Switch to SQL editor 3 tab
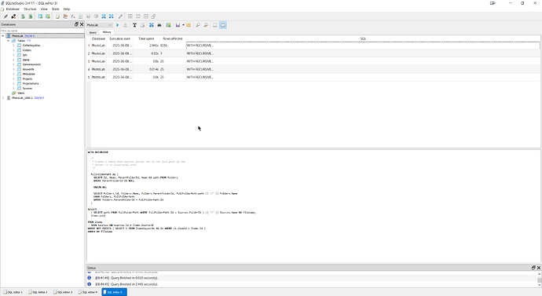 64,292
